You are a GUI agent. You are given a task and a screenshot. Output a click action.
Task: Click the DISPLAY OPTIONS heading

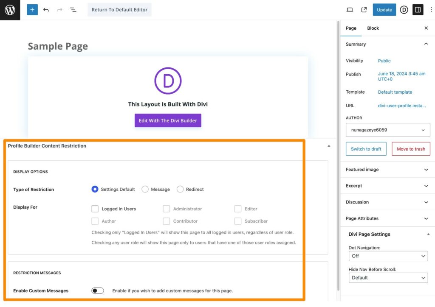[x=31, y=172]
